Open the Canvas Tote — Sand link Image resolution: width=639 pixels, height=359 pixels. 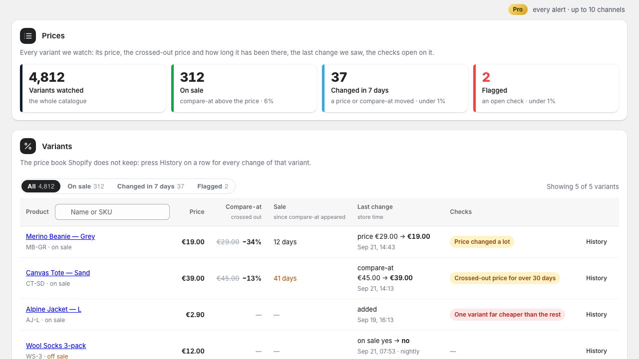pyautogui.click(x=58, y=273)
